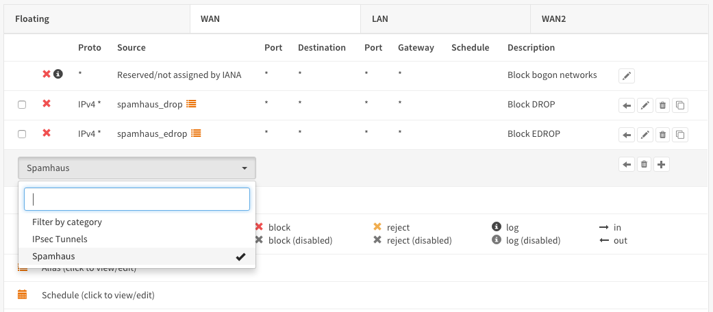Select the spamhaus_drop rule checkbox

tap(22, 105)
